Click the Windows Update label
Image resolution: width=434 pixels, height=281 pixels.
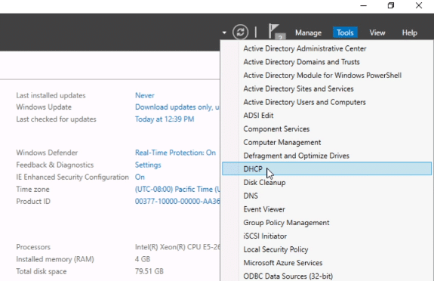point(44,107)
